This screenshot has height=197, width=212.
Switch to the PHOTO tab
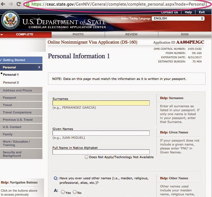78,34
